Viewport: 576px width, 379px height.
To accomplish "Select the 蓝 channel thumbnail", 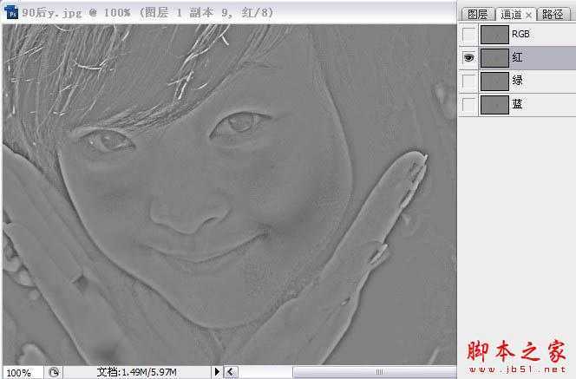I will point(494,105).
